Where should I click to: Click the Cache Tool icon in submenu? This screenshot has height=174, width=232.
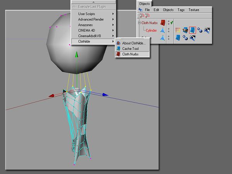click(x=118, y=49)
